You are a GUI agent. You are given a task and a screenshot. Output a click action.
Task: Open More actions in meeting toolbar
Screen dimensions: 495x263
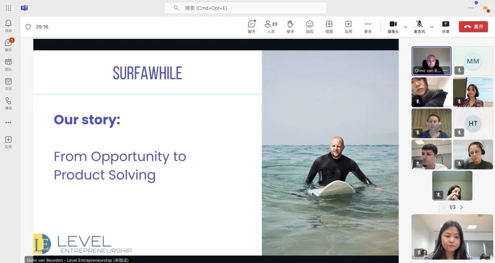(x=368, y=27)
